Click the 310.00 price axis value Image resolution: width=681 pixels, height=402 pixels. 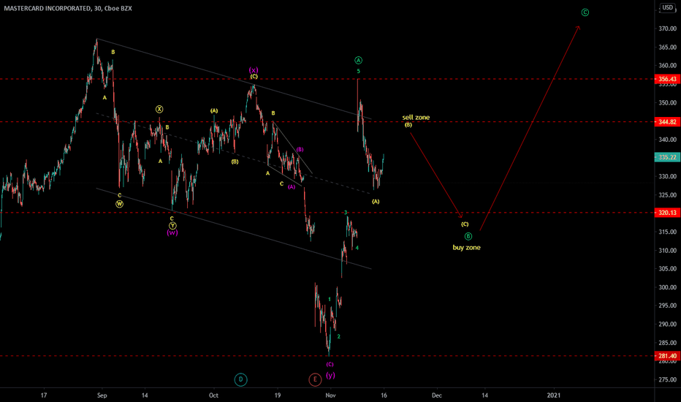point(668,250)
